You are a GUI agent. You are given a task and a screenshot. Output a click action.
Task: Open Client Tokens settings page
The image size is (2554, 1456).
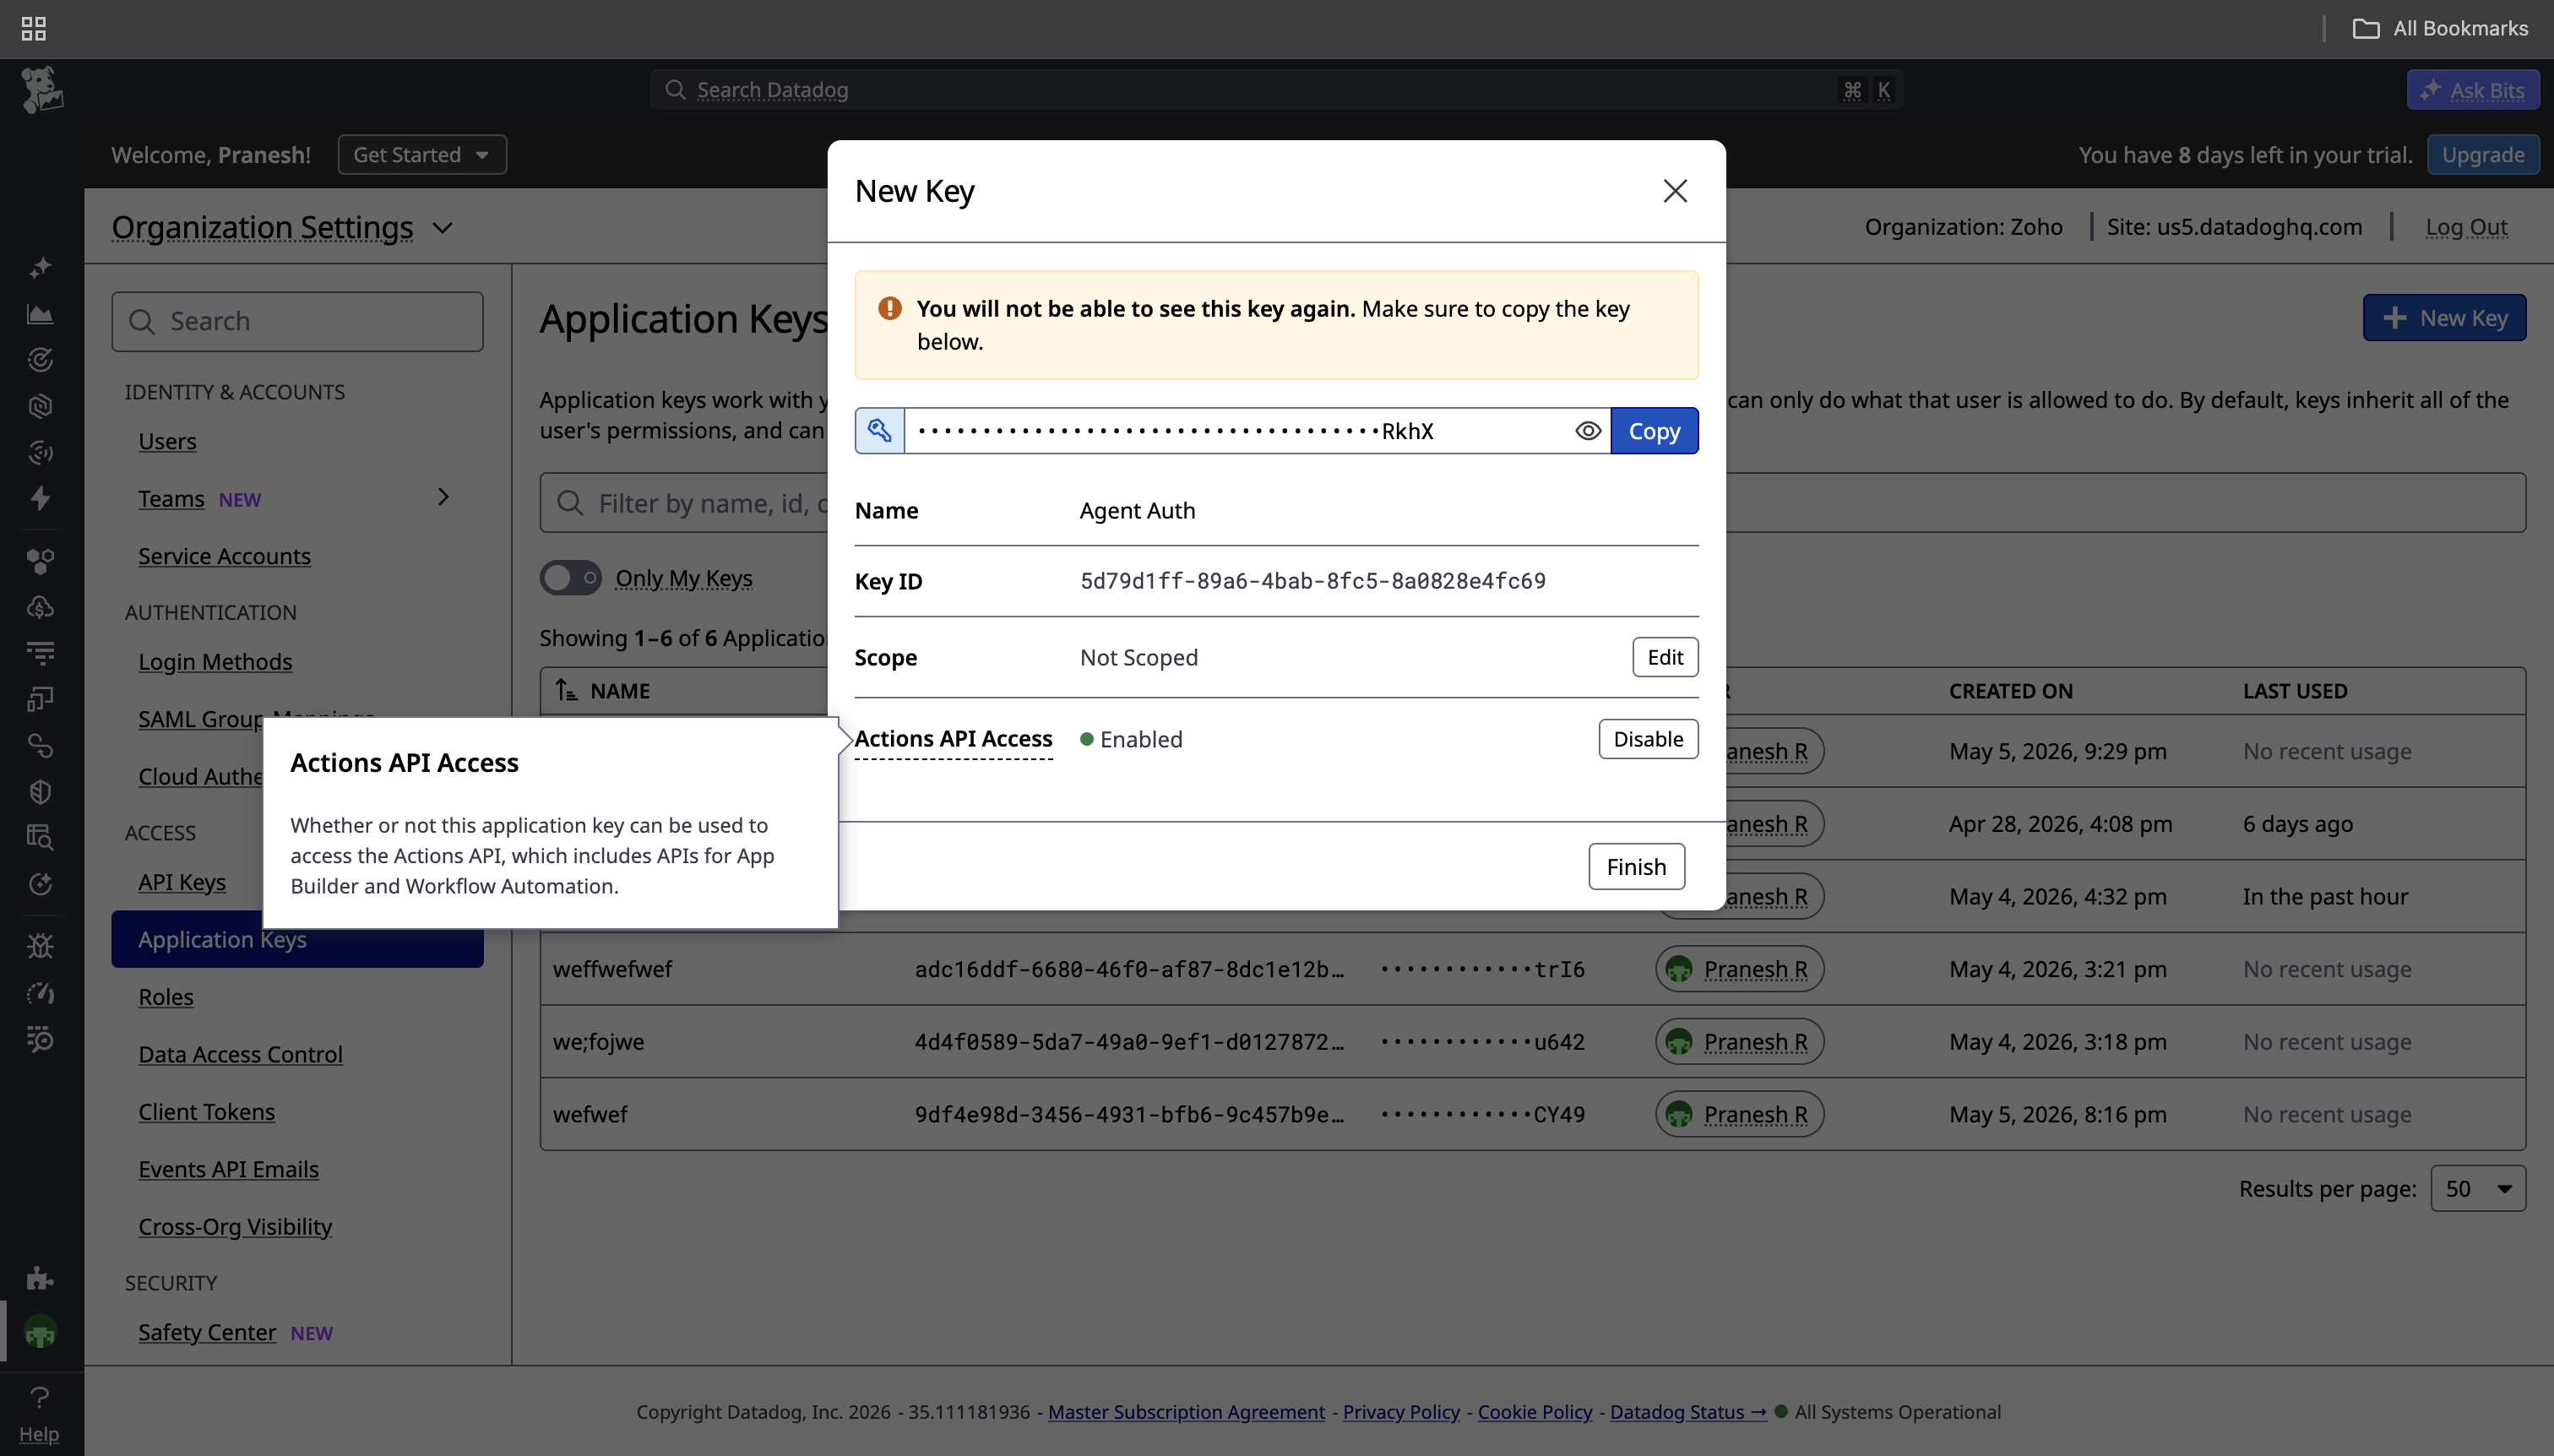(206, 1112)
